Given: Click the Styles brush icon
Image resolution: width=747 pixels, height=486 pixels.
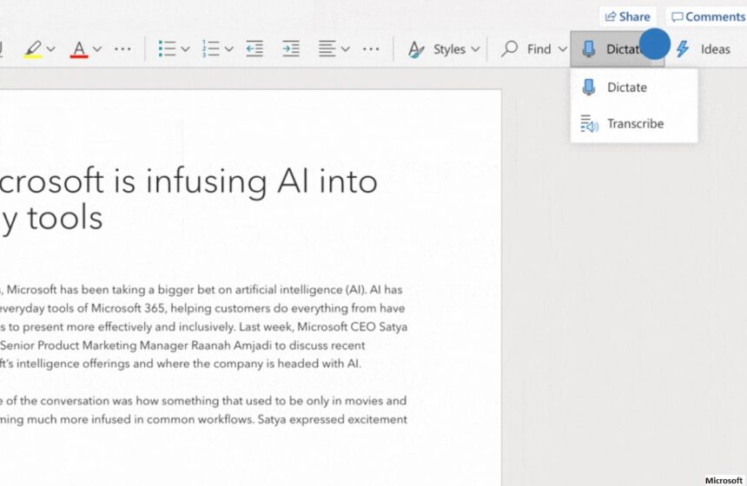Looking at the screenshot, I should [416, 49].
